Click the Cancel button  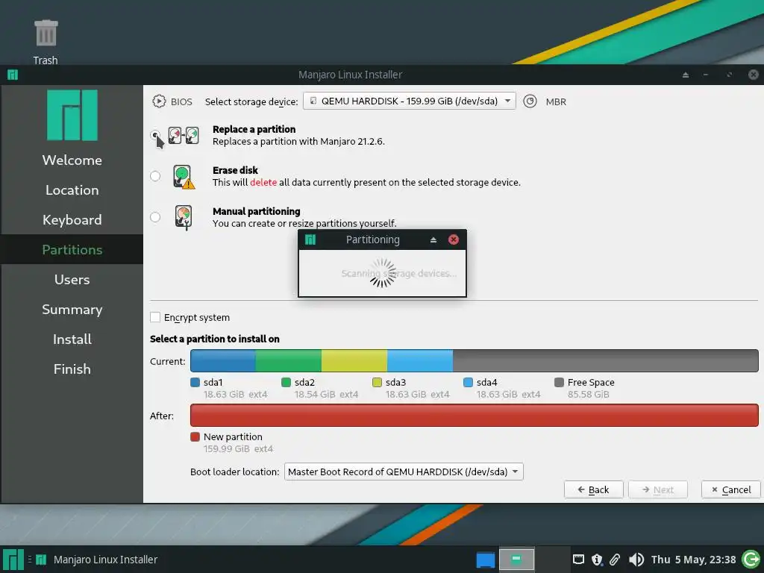731,489
